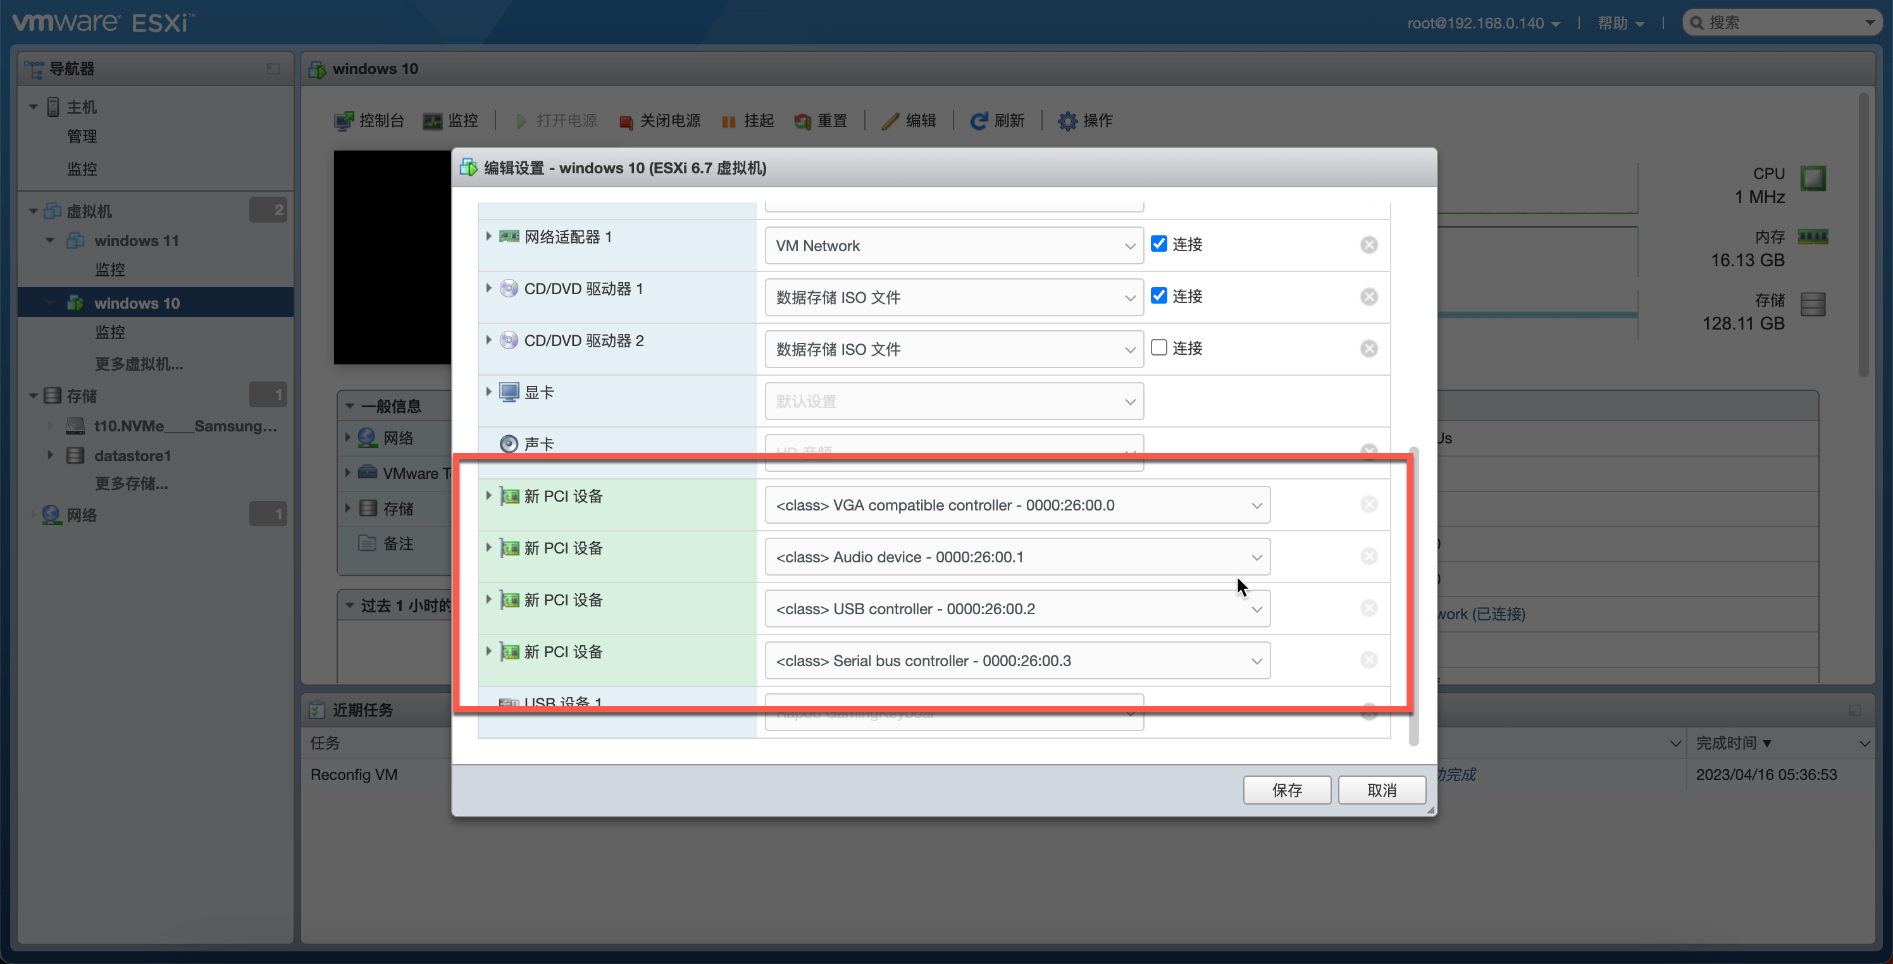Click the Power on (打开电源) icon
Screen dimensions: 1893x964
point(521,121)
